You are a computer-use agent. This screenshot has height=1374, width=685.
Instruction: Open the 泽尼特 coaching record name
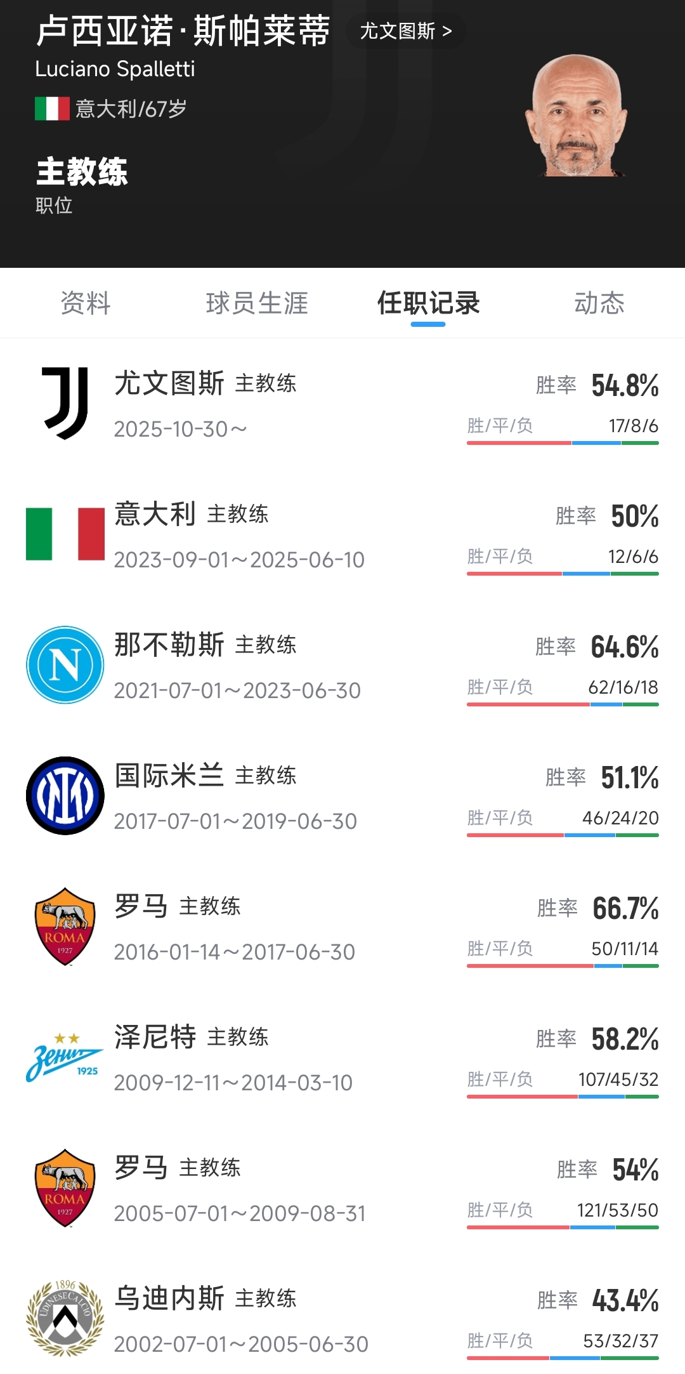click(155, 1037)
